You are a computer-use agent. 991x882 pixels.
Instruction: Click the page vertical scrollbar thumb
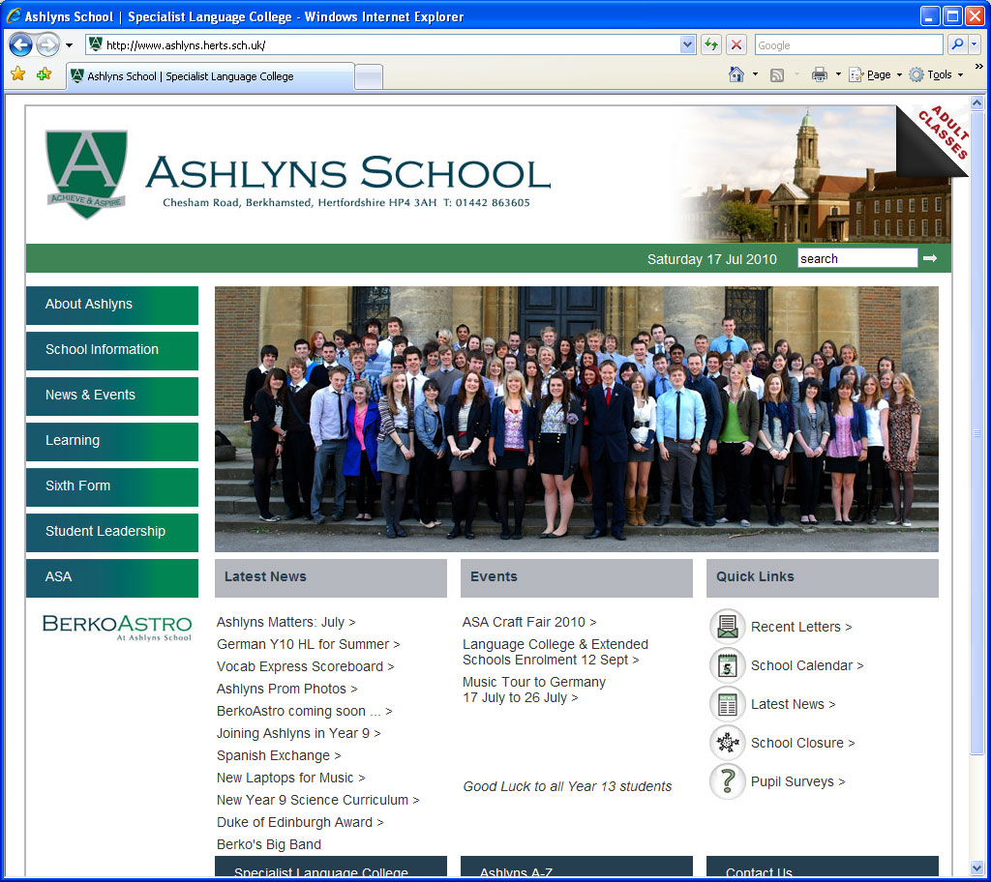tap(976, 432)
